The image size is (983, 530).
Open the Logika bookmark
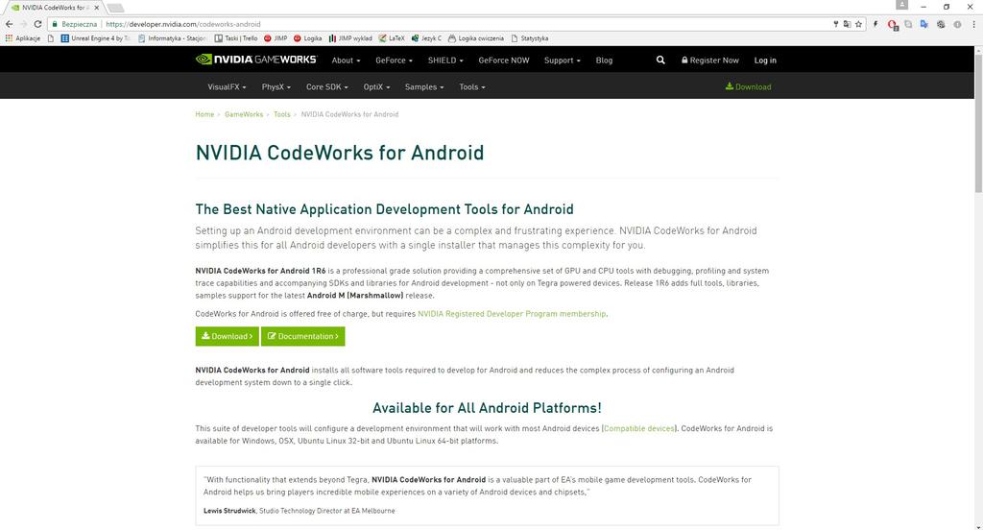(308, 38)
